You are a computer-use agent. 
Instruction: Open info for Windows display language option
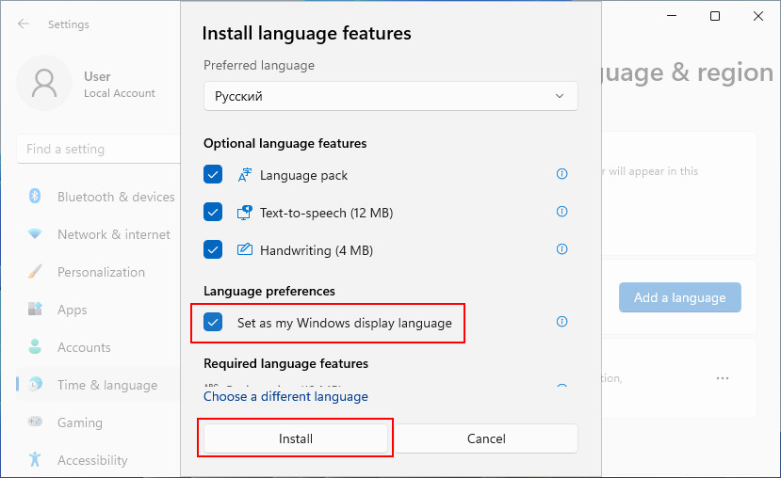coord(562,322)
